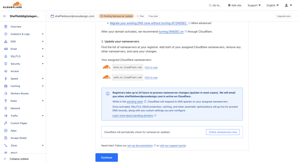Screen dimensions: 298x164
Task: Click the Zaraz sidebar icon
Action: click(6, 145)
